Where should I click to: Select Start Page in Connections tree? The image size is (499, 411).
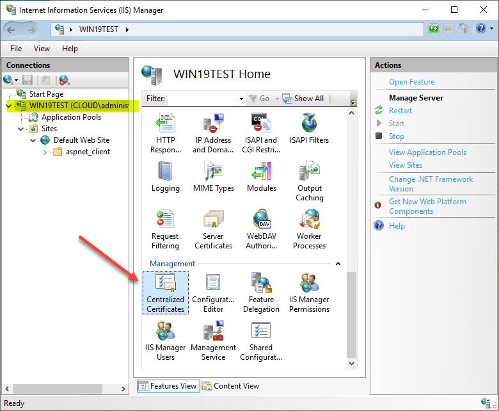pyautogui.click(x=46, y=94)
